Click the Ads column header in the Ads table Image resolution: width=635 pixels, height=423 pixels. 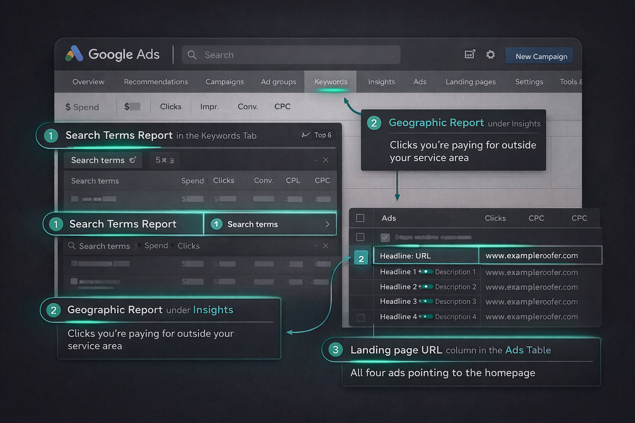tap(389, 218)
